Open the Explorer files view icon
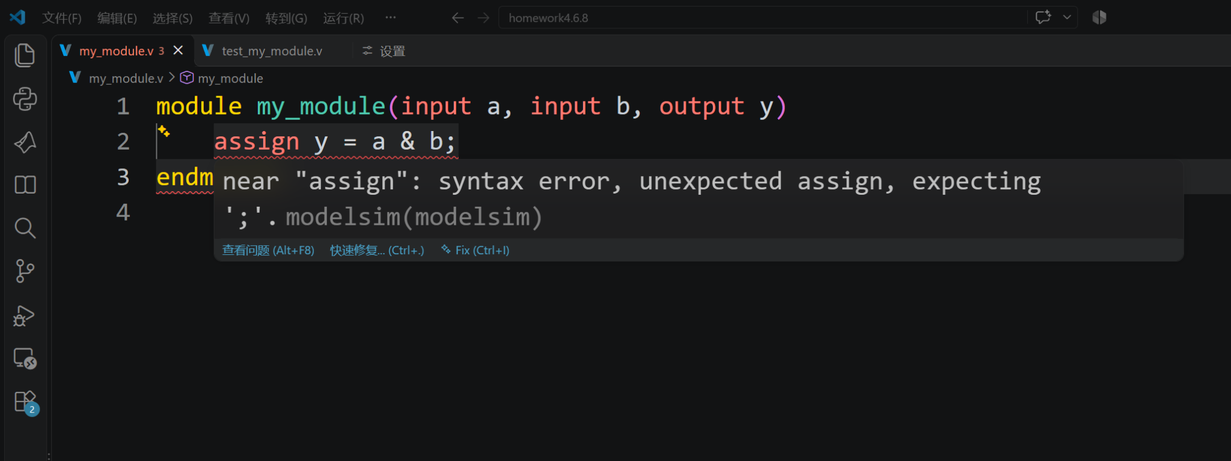 pyautogui.click(x=25, y=55)
